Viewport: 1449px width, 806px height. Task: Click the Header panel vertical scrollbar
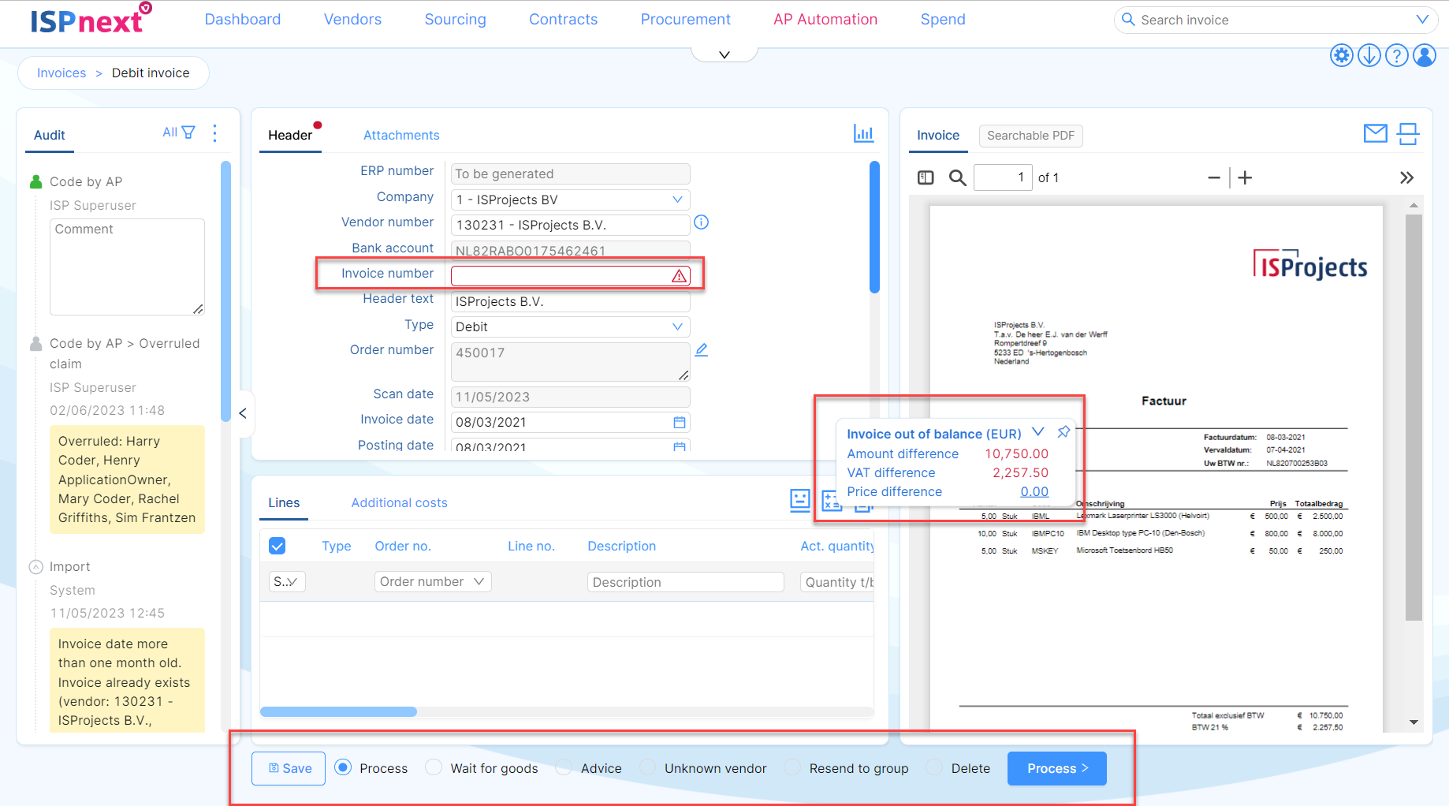(874, 227)
